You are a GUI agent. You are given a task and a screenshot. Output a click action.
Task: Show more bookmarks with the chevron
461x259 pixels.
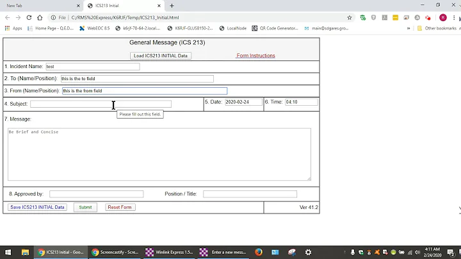pos(408,28)
